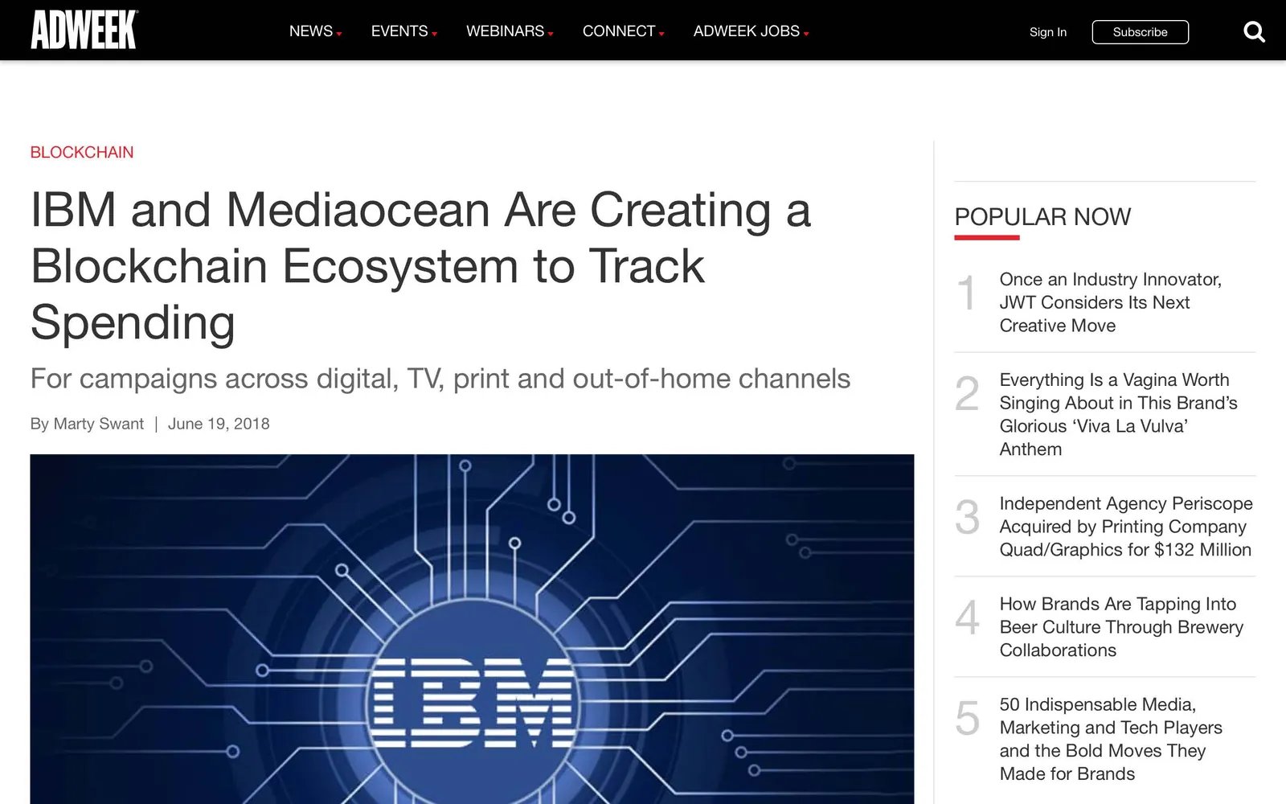Expand the EVENTS dropdown menu
Image resolution: width=1286 pixels, height=804 pixels.
pos(403,31)
